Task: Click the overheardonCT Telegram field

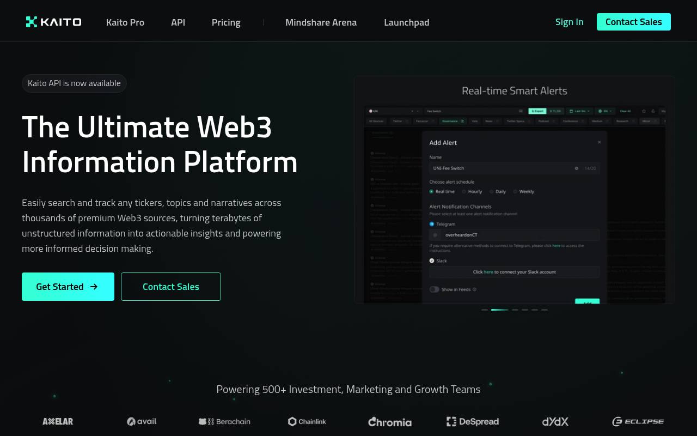Action: [514, 235]
